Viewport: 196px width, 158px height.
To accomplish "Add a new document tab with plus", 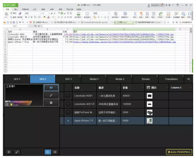I will click(168, 22).
